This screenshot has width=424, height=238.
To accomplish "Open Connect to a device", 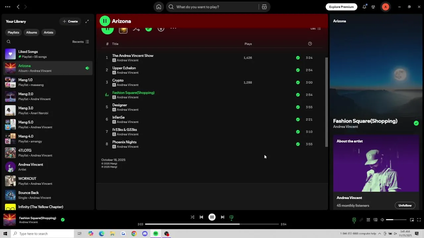I will 375,220.
